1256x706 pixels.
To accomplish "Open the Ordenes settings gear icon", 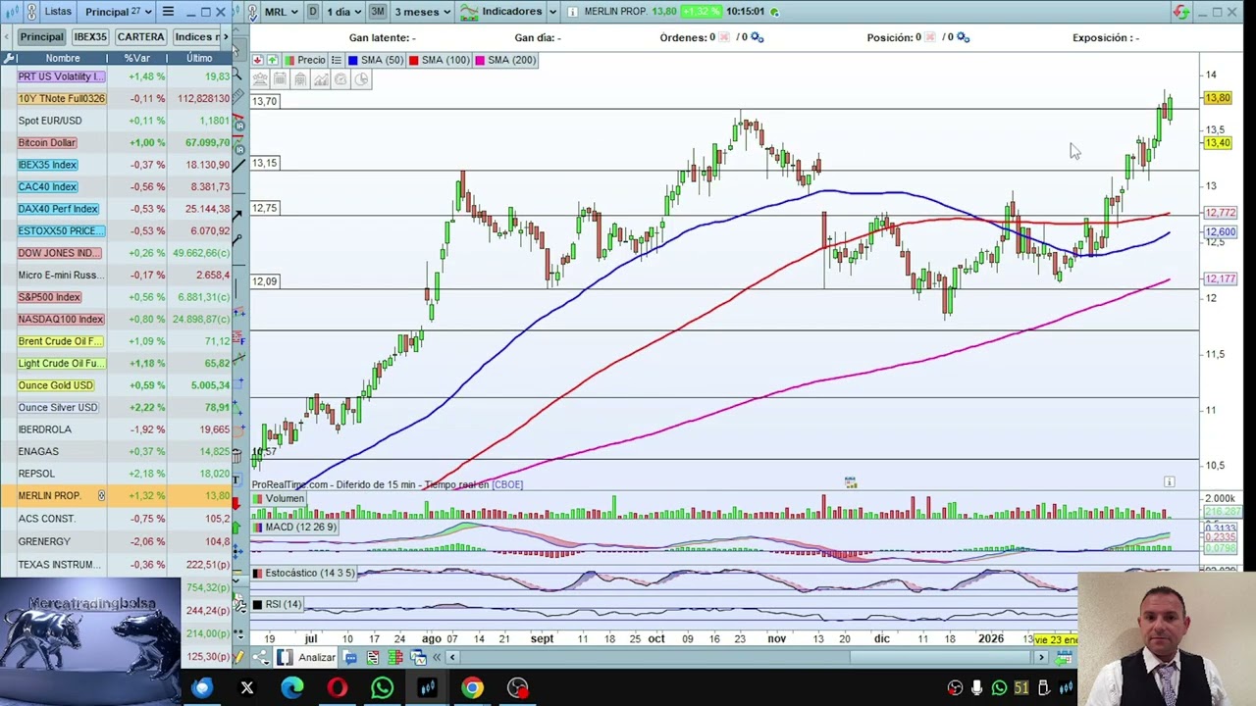I will point(757,37).
